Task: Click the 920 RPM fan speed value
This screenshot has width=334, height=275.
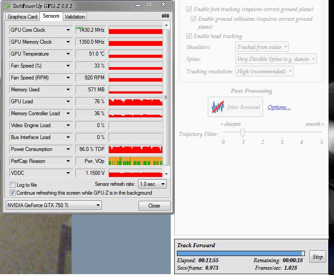Action: click(x=90, y=78)
